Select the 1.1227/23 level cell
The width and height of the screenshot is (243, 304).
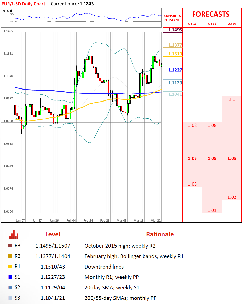53,277
